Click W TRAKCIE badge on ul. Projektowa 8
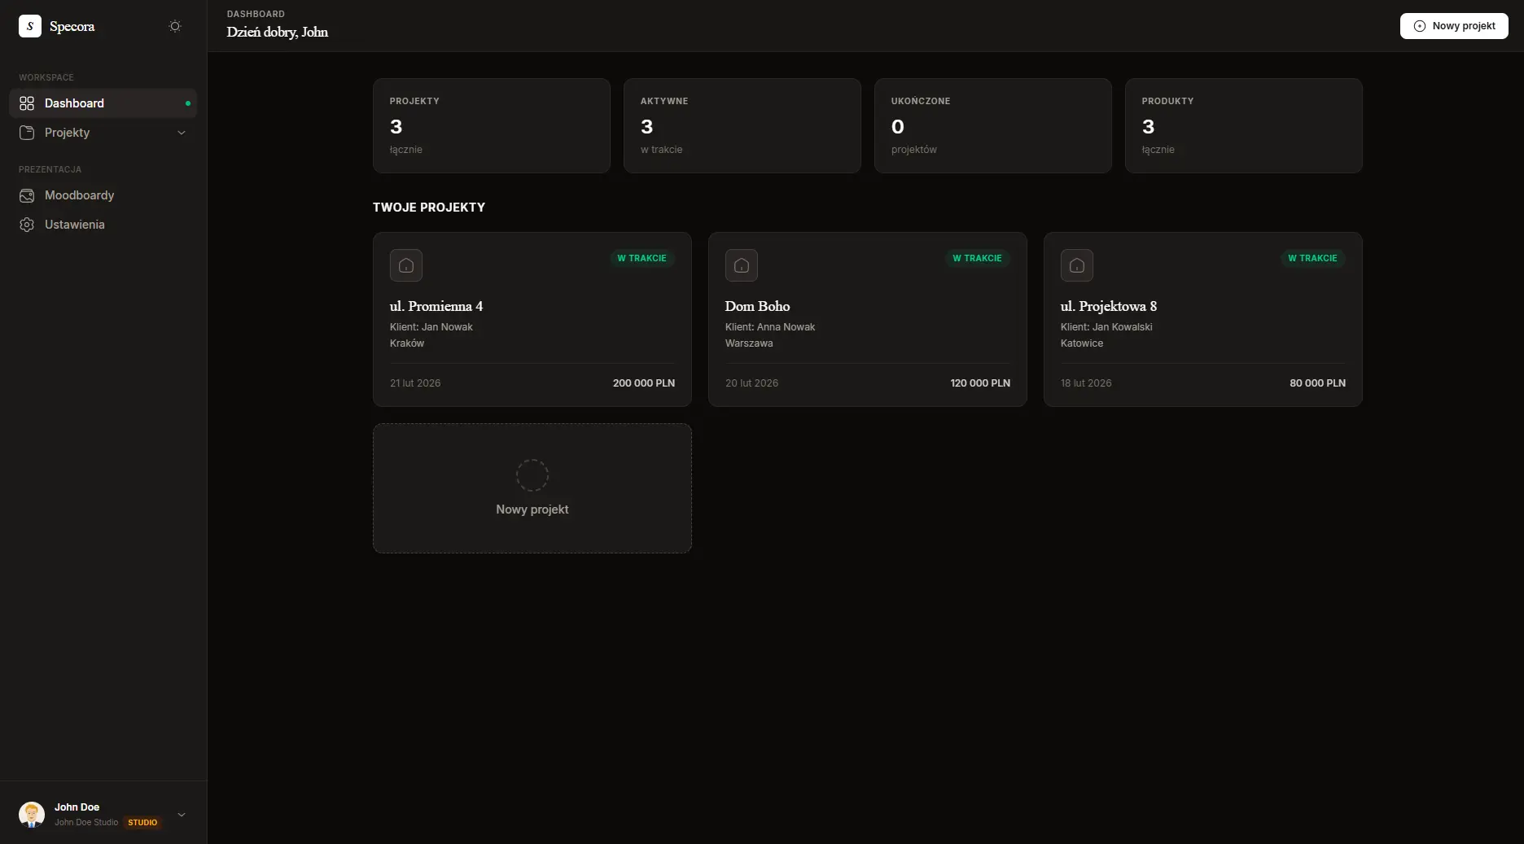Image resolution: width=1524 pixels, height=844 pixels. [x=1312, y=259]
